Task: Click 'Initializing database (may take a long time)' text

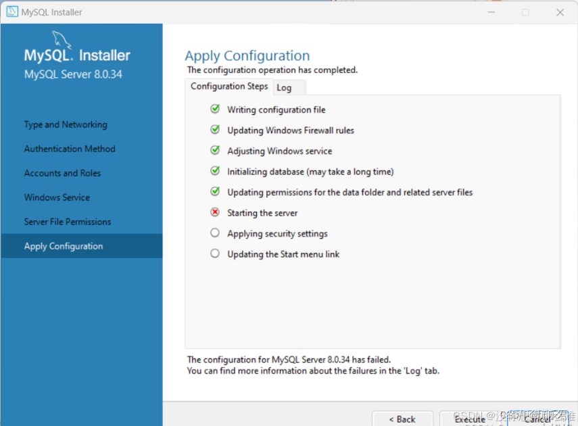Action: (310, 172)
